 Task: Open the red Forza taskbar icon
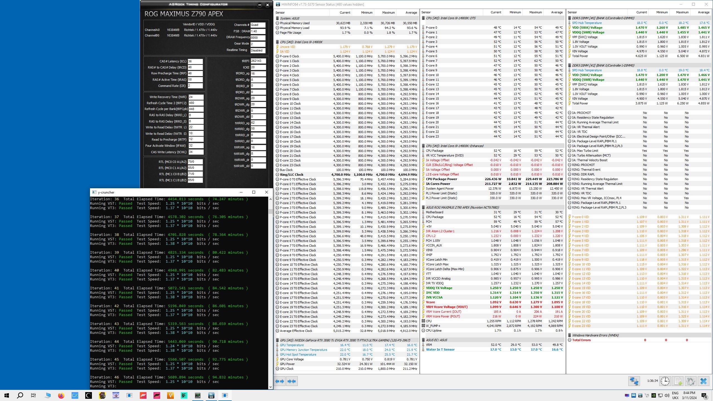pyautogui.click(x=143, y=395)
